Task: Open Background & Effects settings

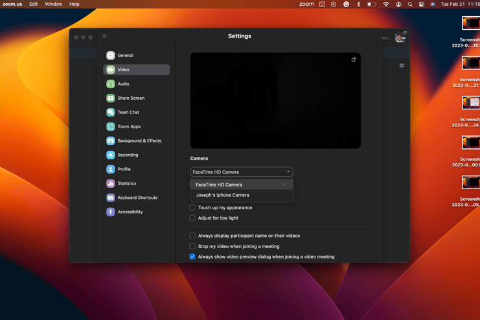Action: (137, 141)
